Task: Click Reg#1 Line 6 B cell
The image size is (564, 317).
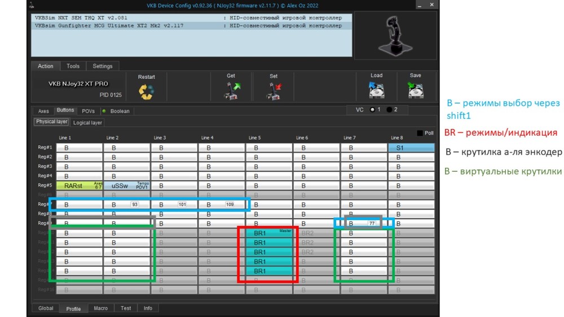Action: (x=316, y=148)
